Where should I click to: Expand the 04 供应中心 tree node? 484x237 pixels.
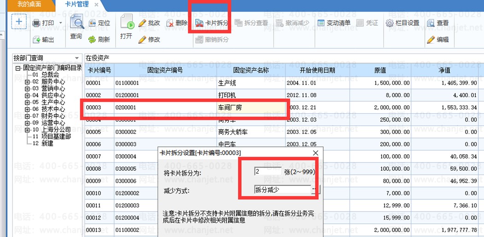click(x=27, y=96)
